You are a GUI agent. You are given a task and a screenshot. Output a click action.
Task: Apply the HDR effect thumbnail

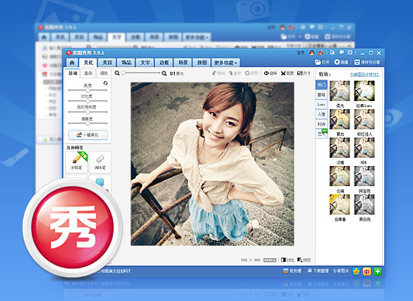pos(364,148)
